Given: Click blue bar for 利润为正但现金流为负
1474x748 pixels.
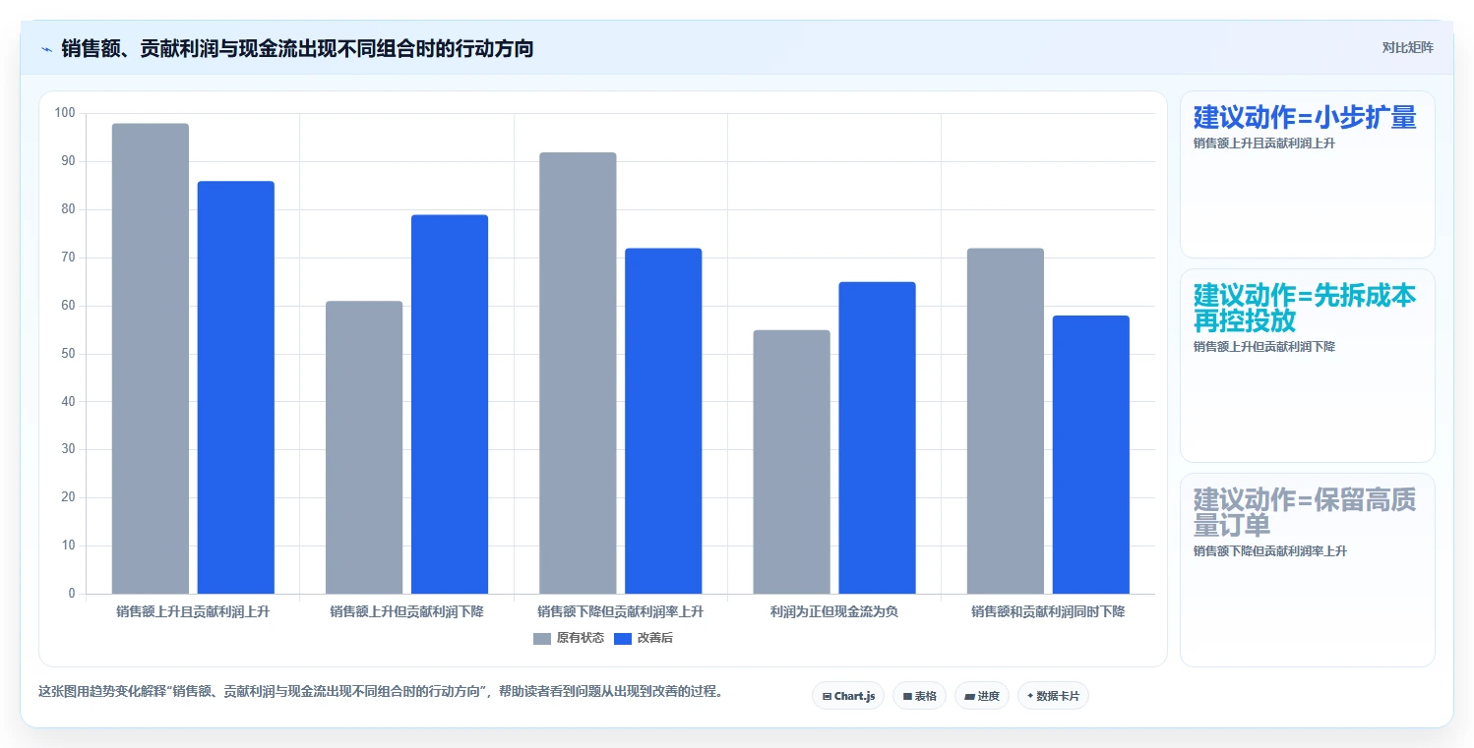Looking at the screenshot, I should [878, 437].
